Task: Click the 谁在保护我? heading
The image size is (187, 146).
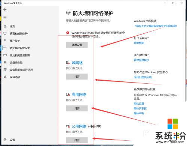Action: click(x=141, y=55)
